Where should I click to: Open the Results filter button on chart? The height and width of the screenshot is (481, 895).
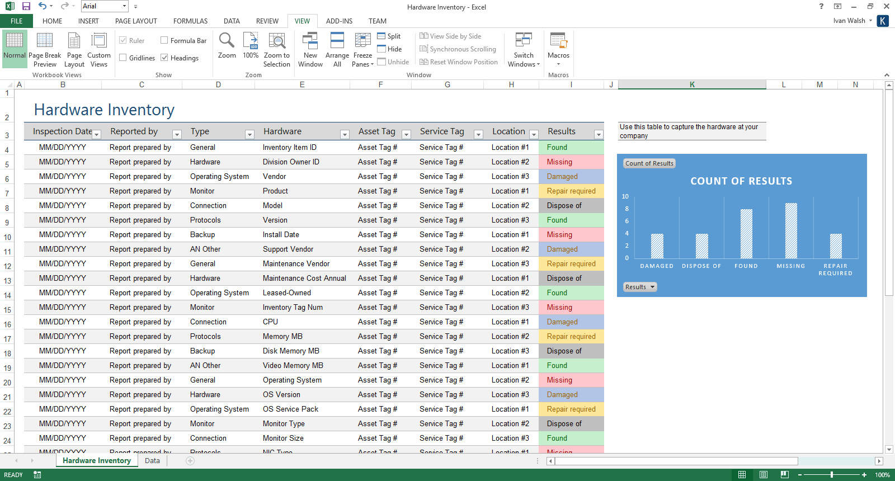640,287
